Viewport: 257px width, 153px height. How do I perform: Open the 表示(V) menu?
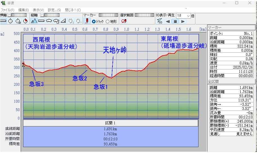[38, 10]
